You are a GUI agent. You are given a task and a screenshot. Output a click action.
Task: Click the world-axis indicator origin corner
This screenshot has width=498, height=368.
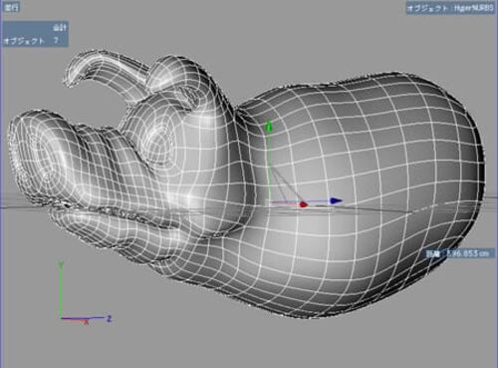62,318
